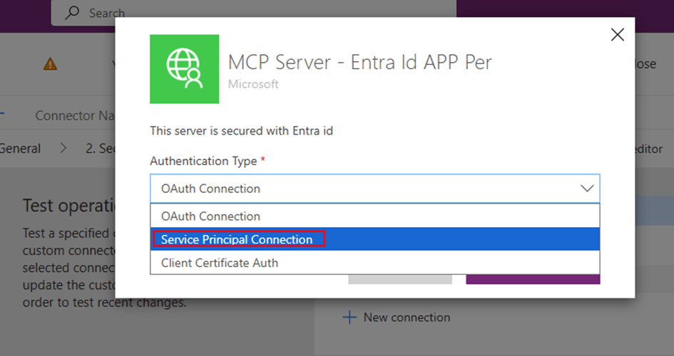The height and width of the screenshot is (356, 674).
Task: Close the dialog with the X icon
Action: tap(617, 35)
